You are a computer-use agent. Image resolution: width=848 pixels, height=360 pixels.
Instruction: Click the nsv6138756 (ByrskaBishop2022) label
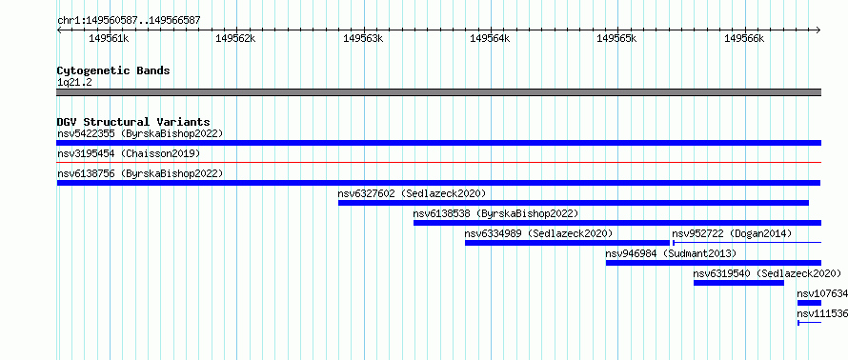(140, 173)
